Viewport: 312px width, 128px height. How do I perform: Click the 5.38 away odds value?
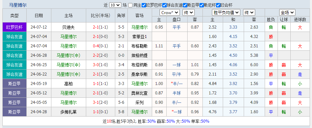[x=254, y=55]
